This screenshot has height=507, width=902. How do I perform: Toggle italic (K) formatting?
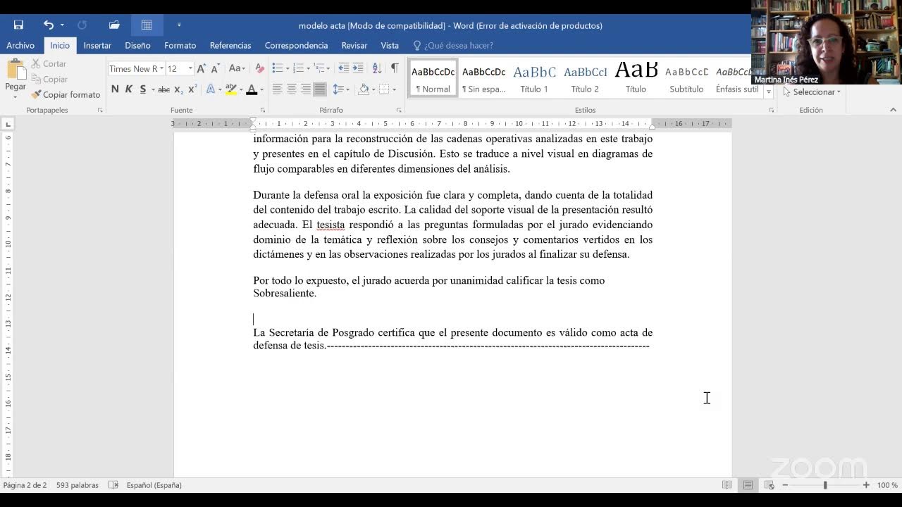(x=128, y=89)
